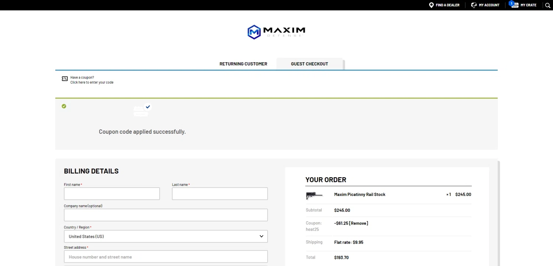Screen dimensions: 553x266
Task: Open the Country / Region dropdown
Action: coord(166,237)
